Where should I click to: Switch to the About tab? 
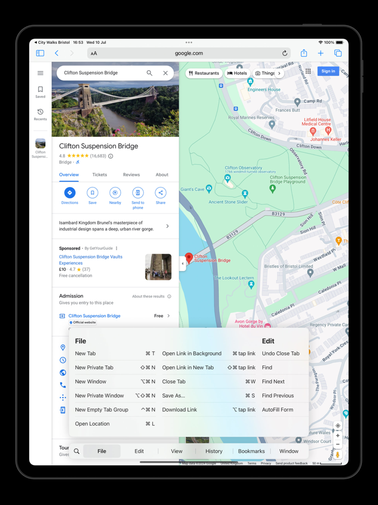tap(162, 175)
